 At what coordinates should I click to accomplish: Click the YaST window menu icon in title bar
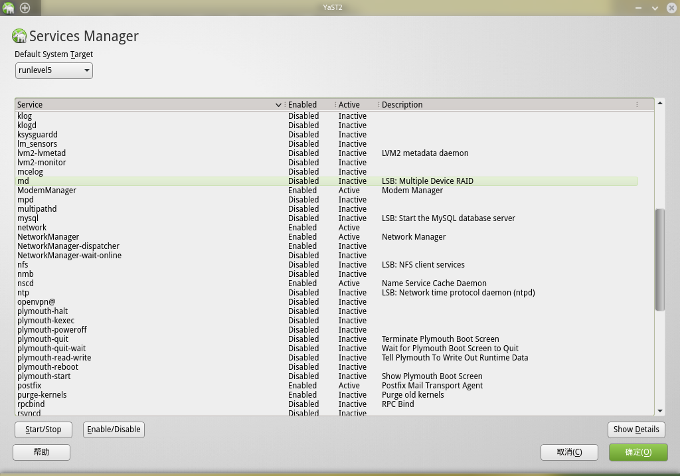(x=8, y=8)
